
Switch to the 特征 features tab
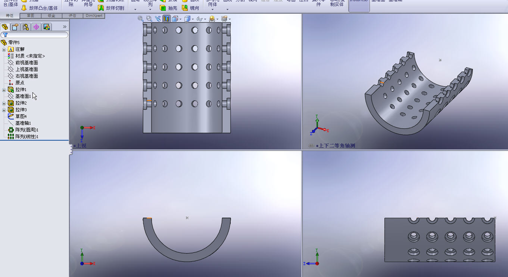pyautogui.click(x=10, y=16)
